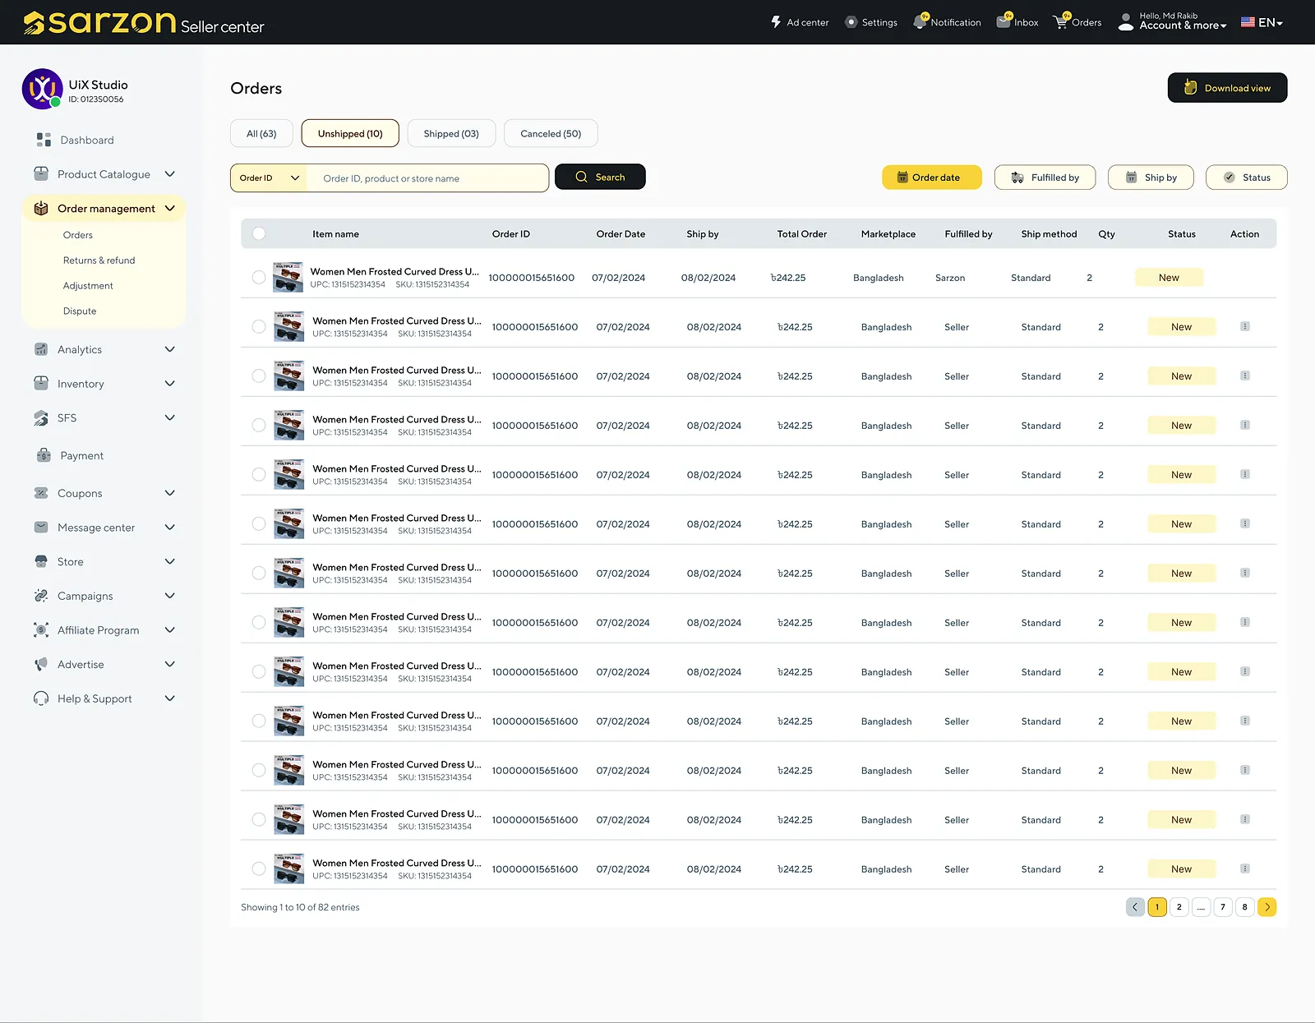Switch to the Shipped (03) tab
1315x1023 pixels.
[x=451, y=133]
